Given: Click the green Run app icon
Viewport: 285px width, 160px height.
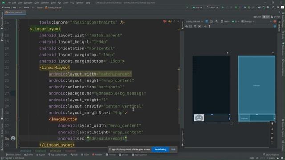Looking at the screenshot, I should (223, 8).
